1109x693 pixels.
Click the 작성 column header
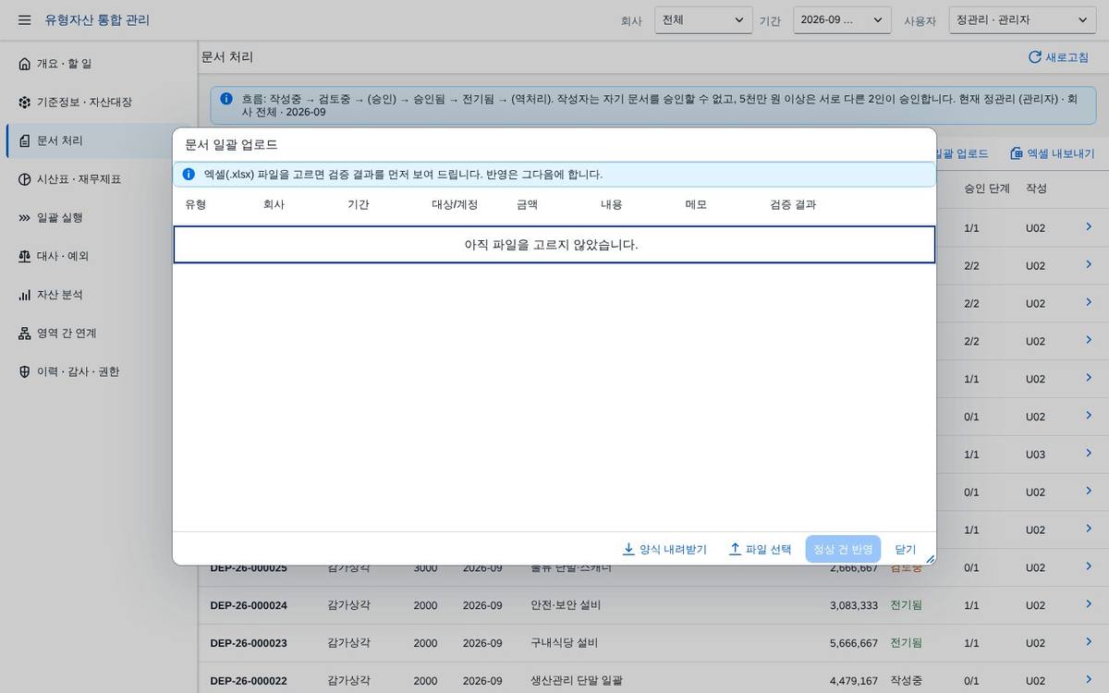coord(1036,188)
